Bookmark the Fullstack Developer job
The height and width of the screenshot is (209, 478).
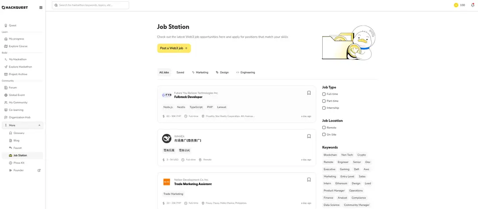click(309, 93)
